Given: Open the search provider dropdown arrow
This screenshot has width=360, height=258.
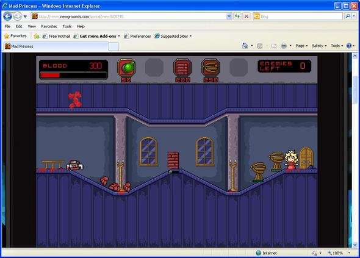Looking at the screenshot, I should (x=354, y=16).
